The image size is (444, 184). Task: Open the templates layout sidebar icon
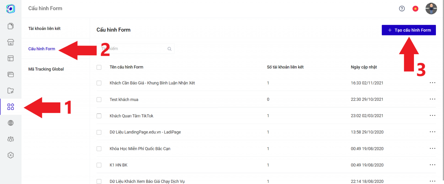point(11,59)
